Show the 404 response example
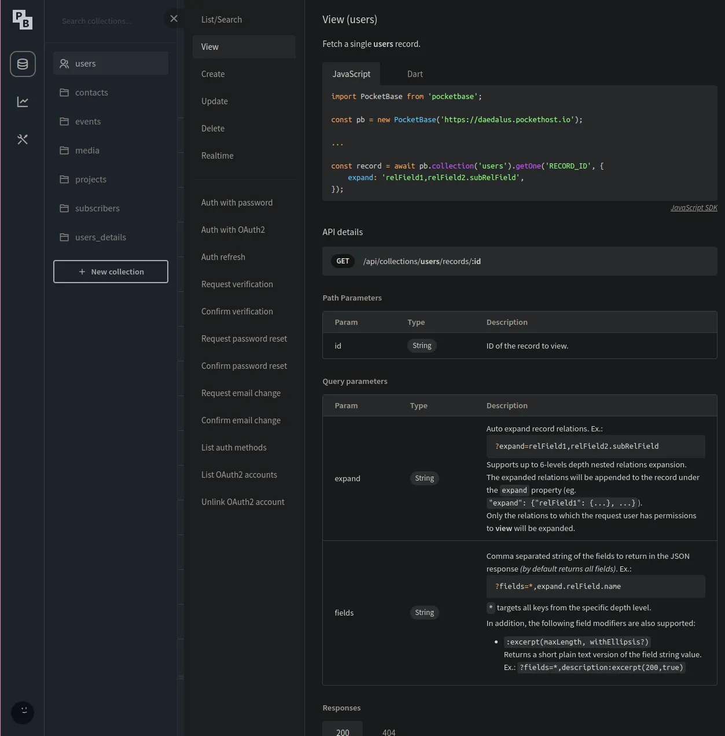The height and width of the screenshot is (736, 725). pos(389,732)
